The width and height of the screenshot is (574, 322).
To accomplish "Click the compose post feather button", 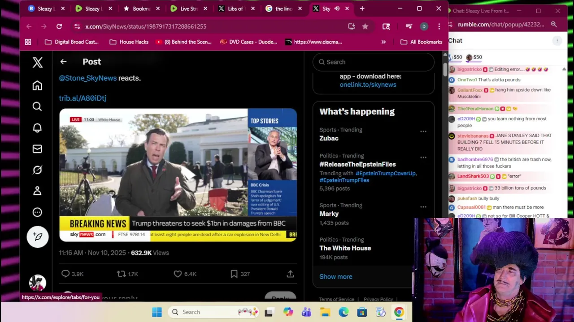I will coord(38,237).
